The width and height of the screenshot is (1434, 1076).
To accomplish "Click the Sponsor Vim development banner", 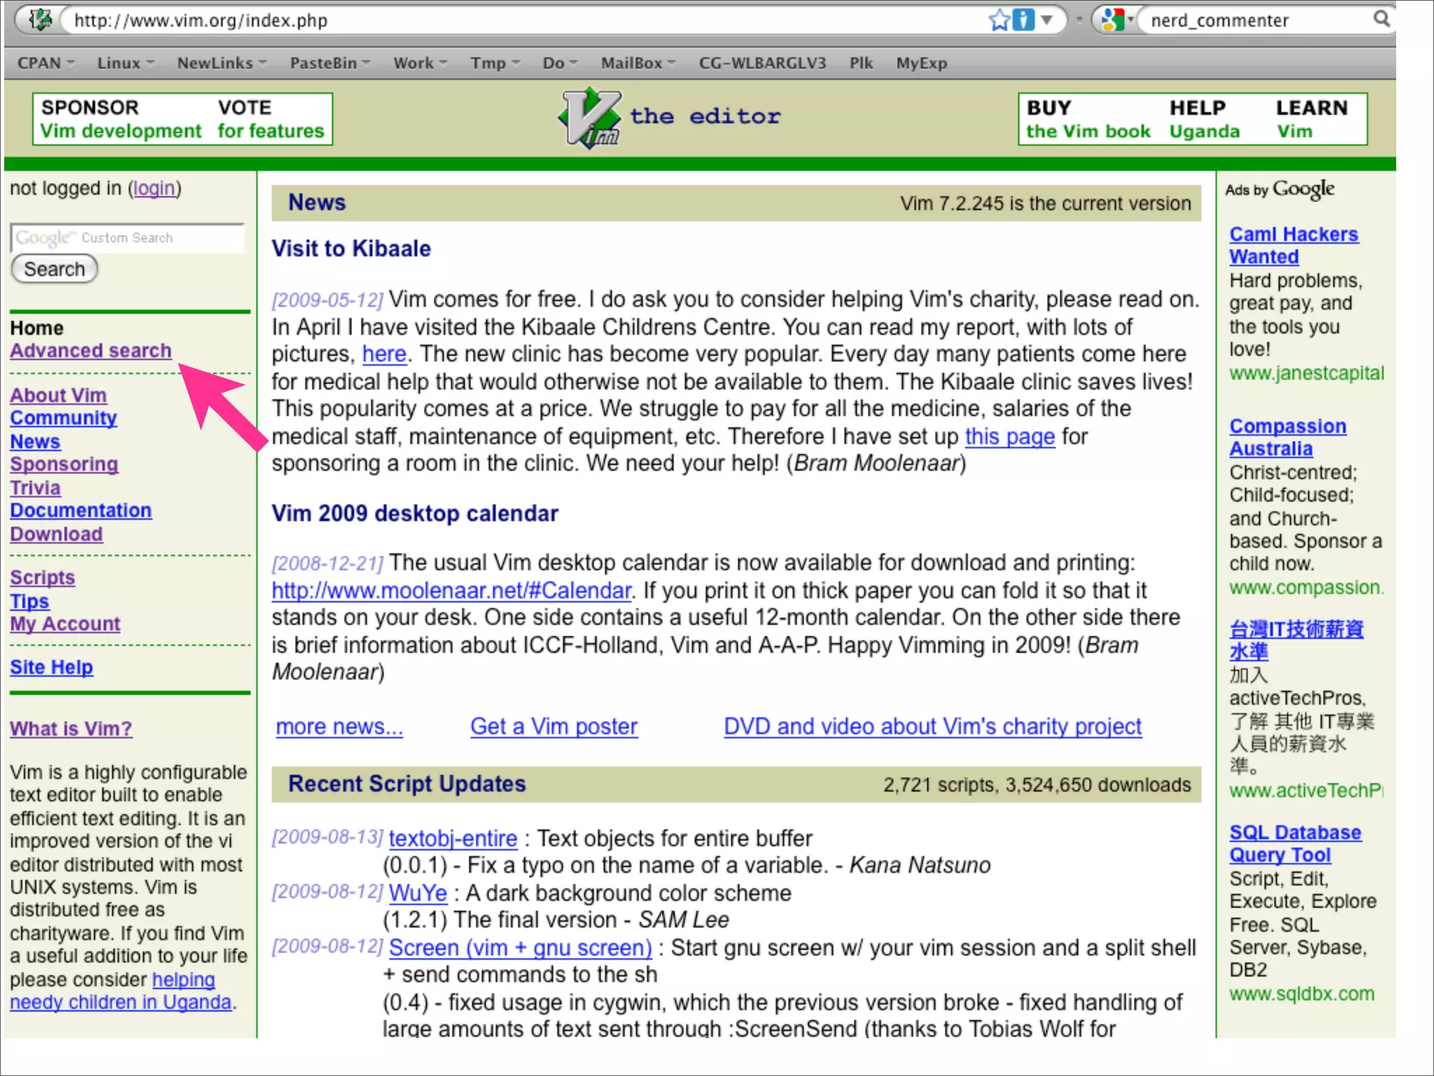I will pyautogui.click(x=120, y=119).
